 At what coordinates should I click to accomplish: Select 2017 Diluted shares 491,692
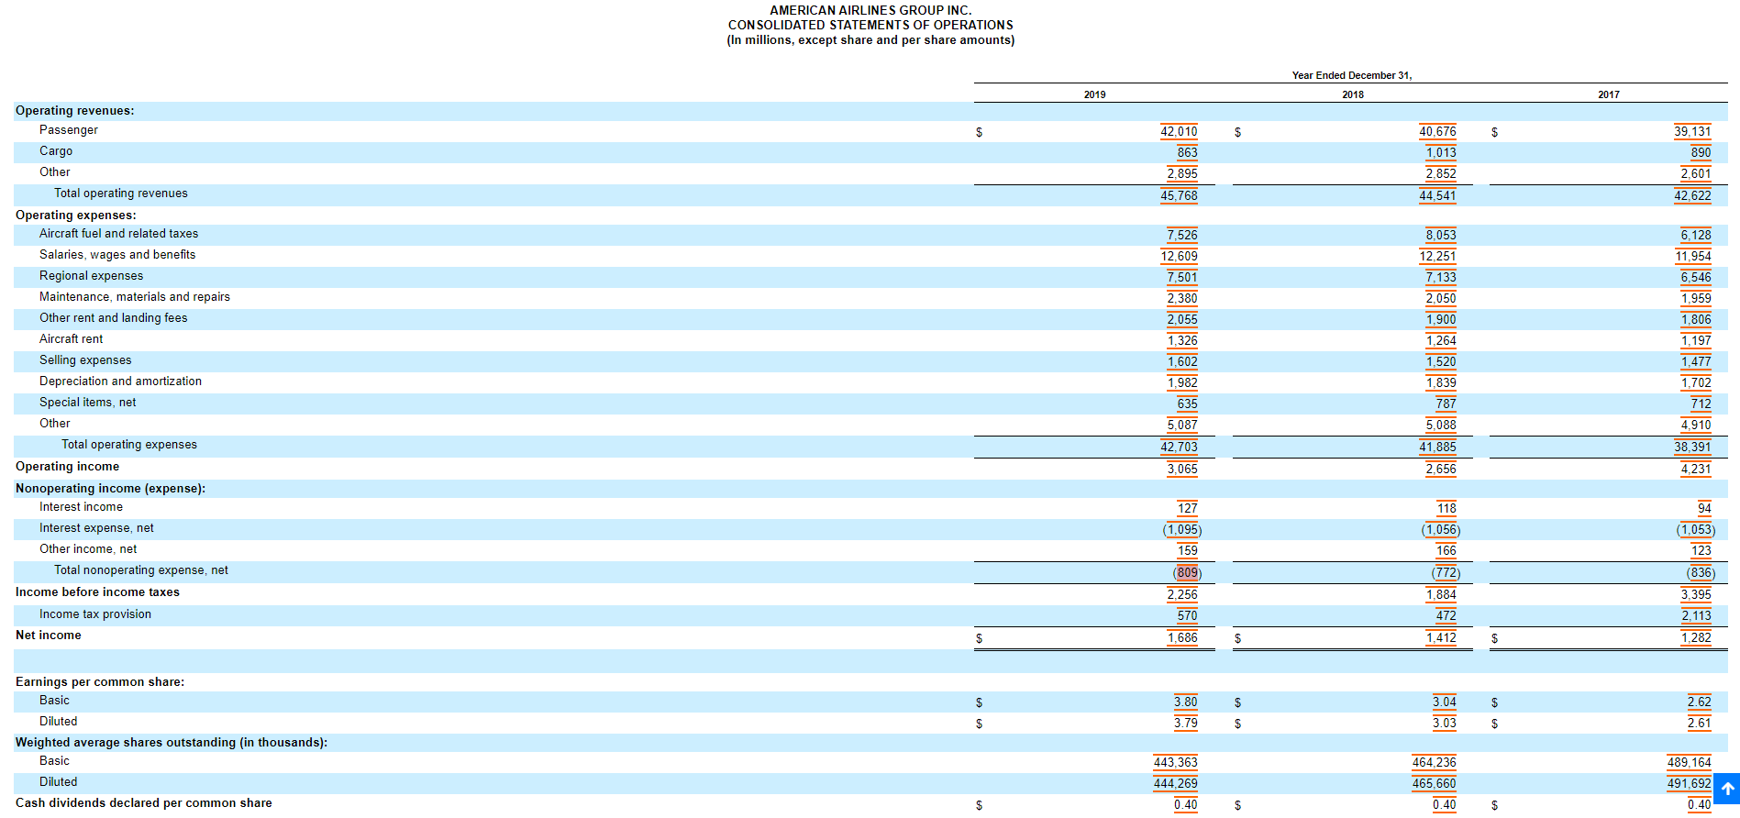coord(1689,784)
